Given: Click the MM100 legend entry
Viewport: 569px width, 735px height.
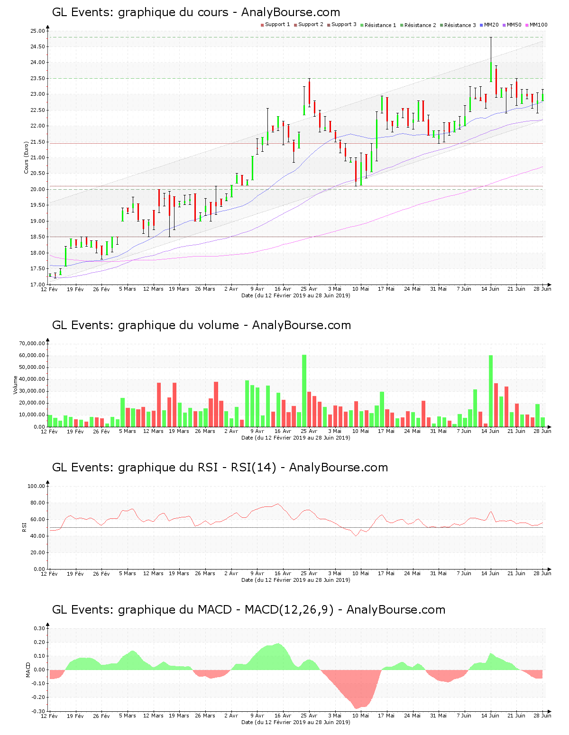Looking at the screenshot, I should click(x=536, y=25).
